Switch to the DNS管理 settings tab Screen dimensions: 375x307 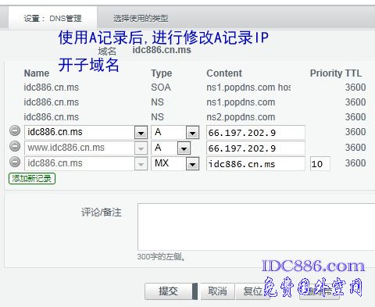pos(52,18)
